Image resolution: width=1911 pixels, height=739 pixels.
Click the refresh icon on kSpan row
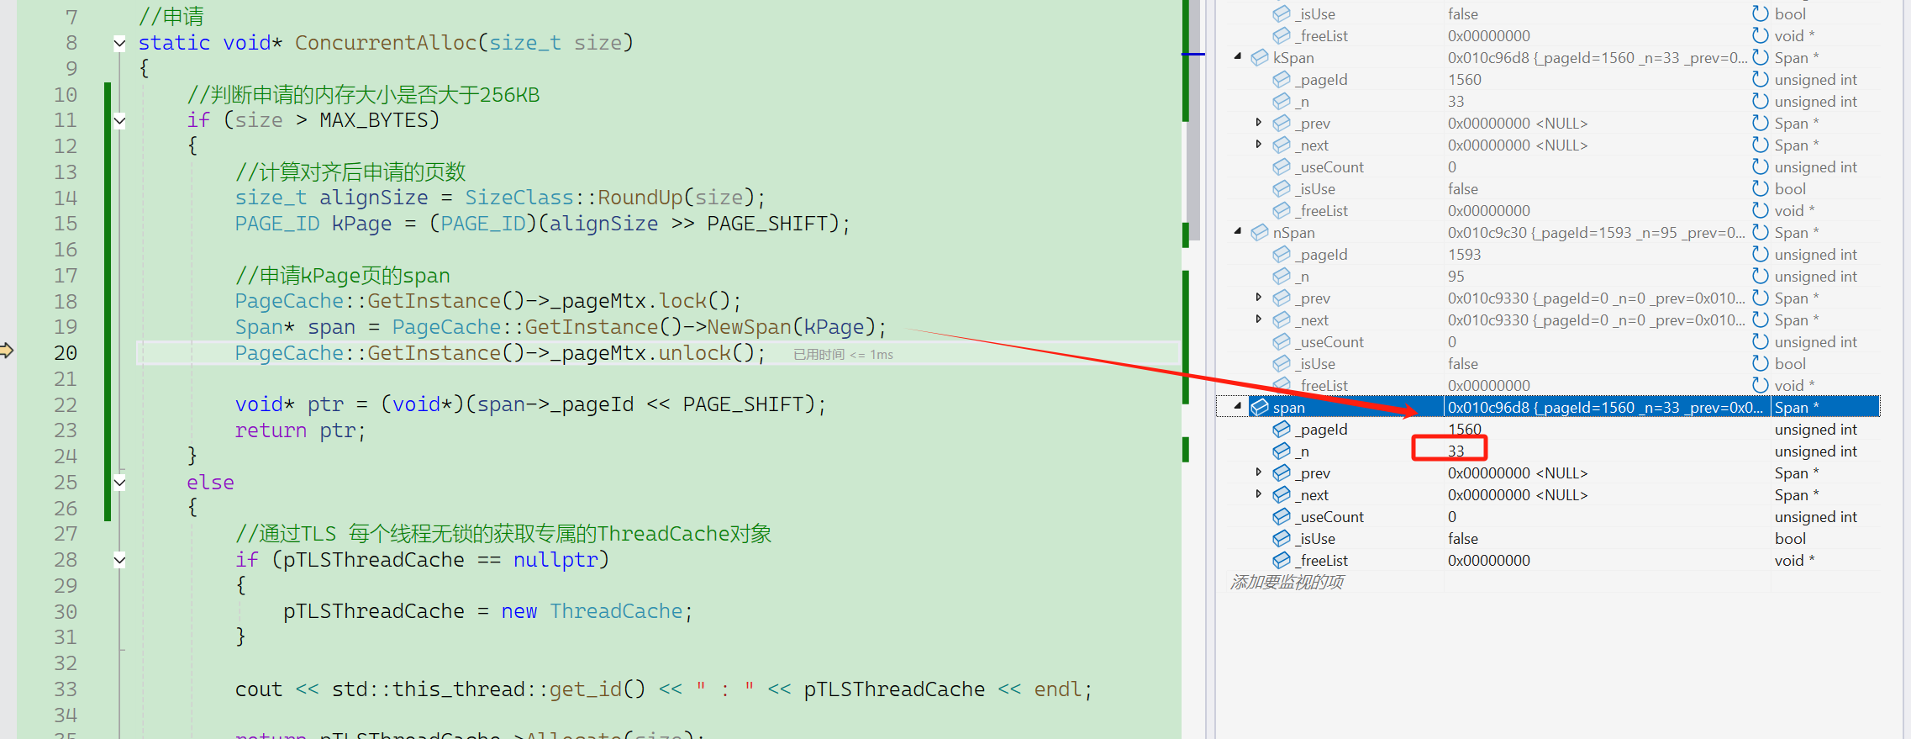click(x=1761, y=57)
